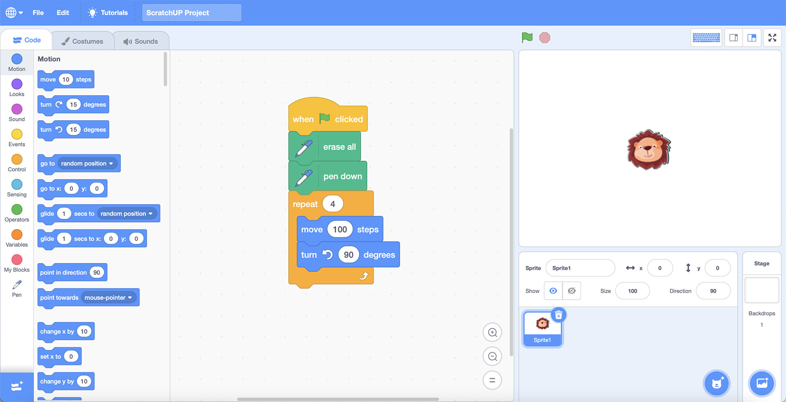Screen dimensions: 786x402
Task: Zoom out of the code workspace
Action: (492, 357)
